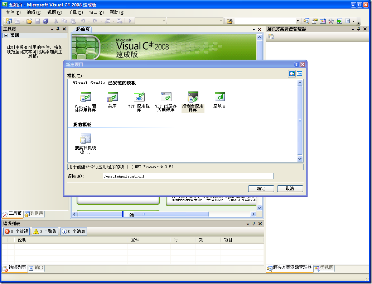Select the Windows 窗体应用程序 template icon

(x=85, y=97)
